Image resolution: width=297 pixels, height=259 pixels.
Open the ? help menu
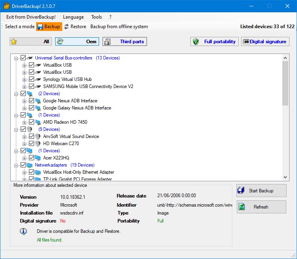pyautogui.click(x=110, y=17)
